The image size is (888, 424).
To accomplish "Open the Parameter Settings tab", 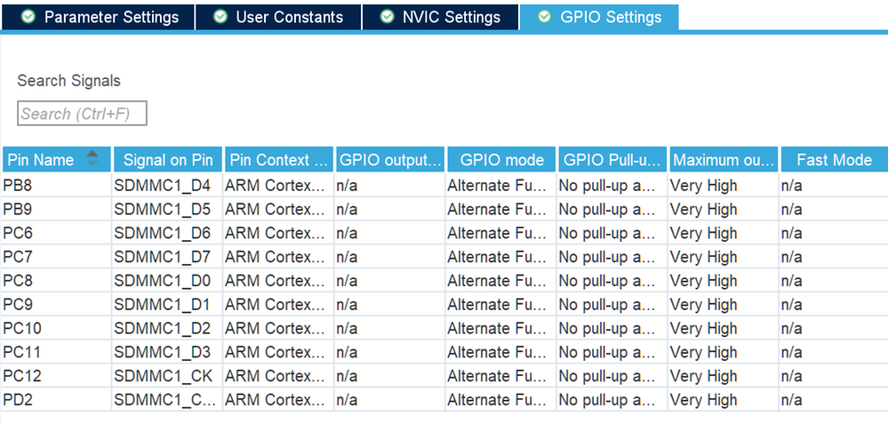I will (x=110, y=18).
